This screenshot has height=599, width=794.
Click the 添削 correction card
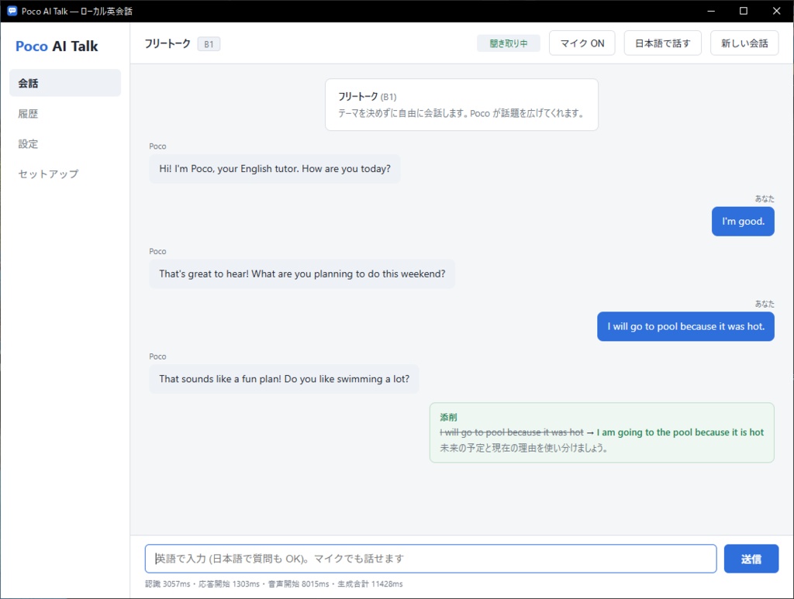pos(602,432)
